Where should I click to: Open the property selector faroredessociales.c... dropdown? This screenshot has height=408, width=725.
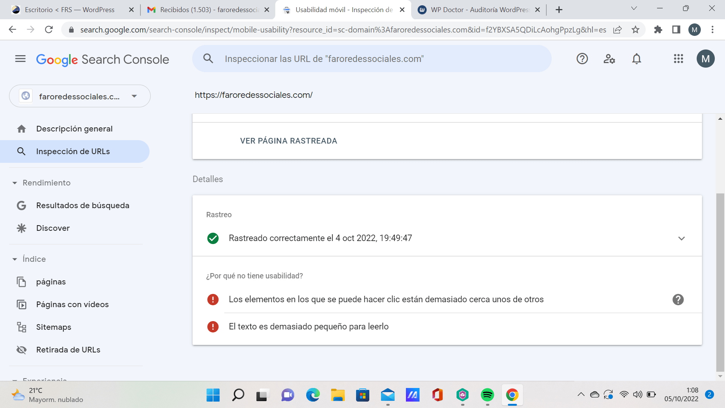pos(80,96)
